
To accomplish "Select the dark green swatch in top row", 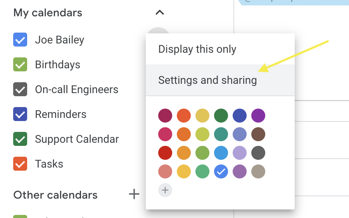I will point(221,116).
